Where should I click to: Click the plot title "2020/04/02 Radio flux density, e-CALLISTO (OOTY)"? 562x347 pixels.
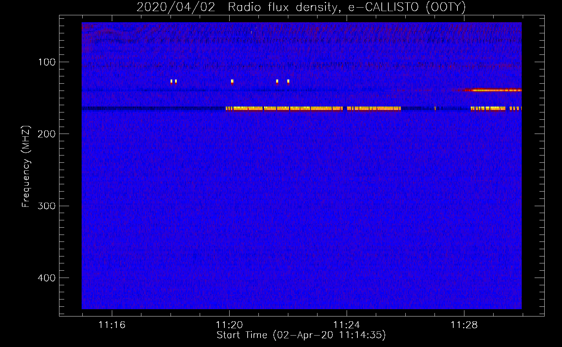[x=301, y=7]
